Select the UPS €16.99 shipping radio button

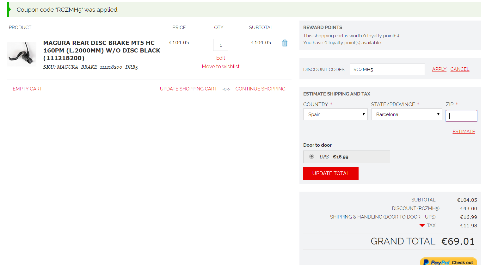click(x=312, y=157)
